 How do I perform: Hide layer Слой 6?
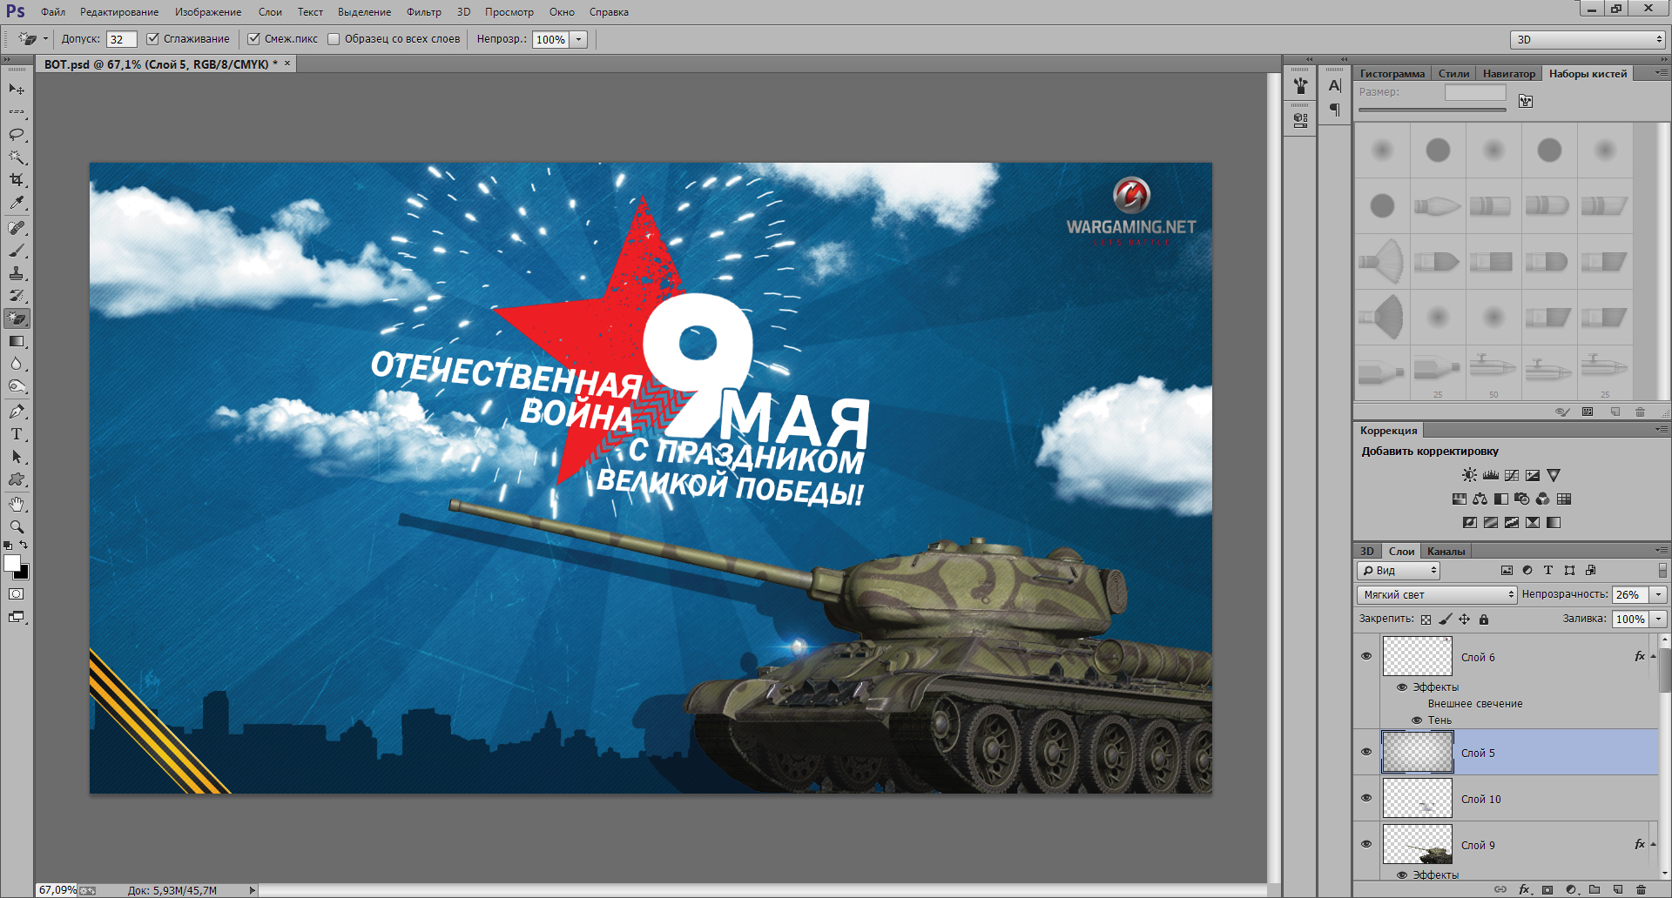click(x=1365, y=656)
